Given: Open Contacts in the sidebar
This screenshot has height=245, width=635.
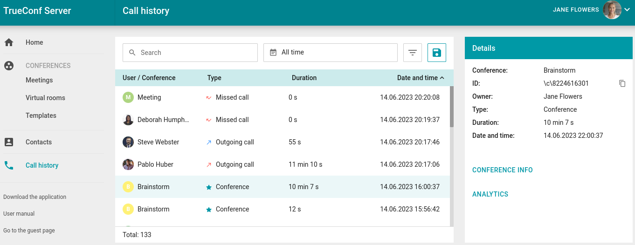Looking at the screenshot, I should pos(39,142).
